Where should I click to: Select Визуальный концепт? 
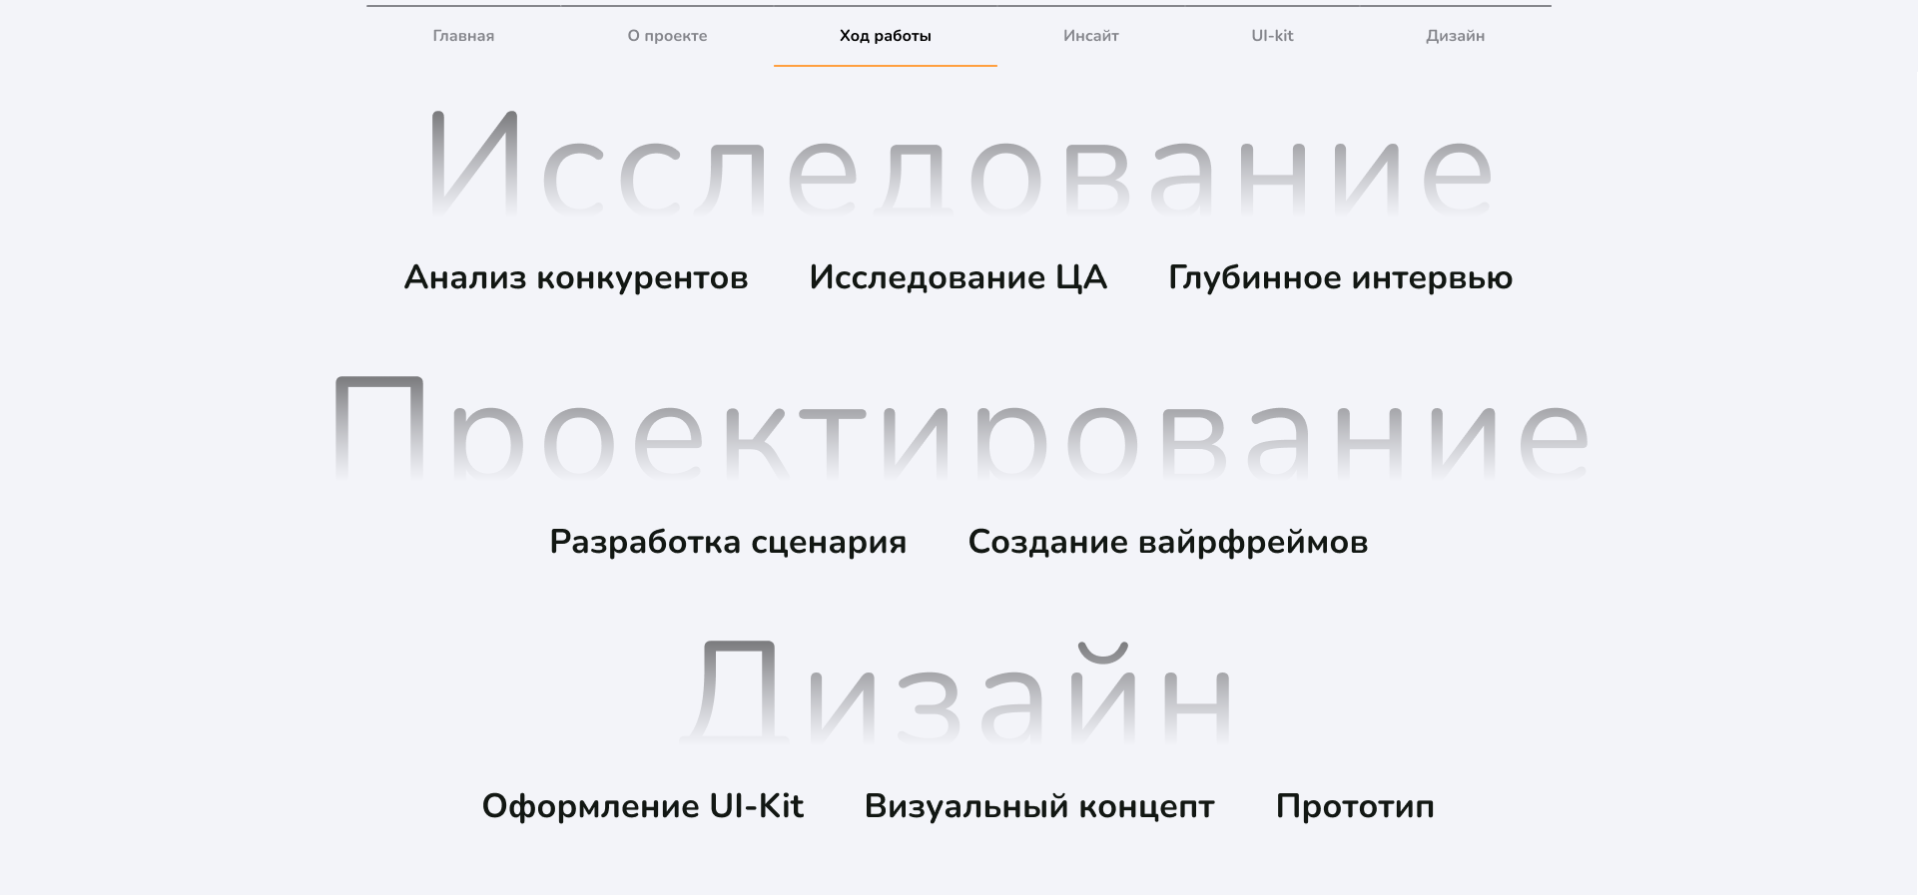pyautogui.click(x=1039, y=806)
